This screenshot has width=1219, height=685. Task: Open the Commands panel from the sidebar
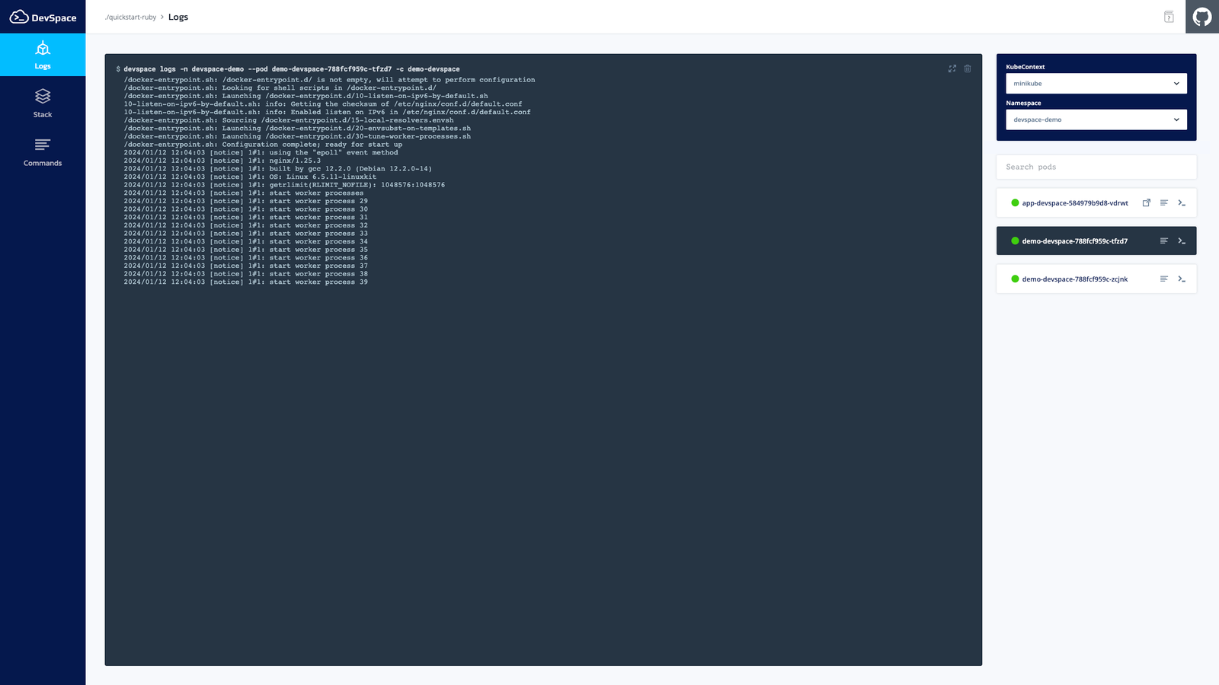pos(43,151)
